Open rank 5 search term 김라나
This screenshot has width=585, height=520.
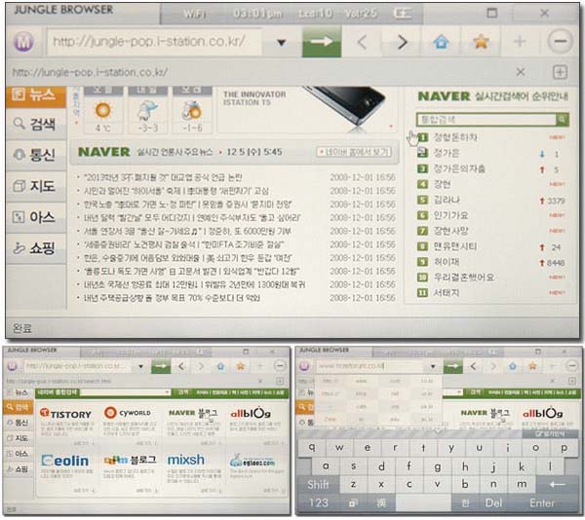tap(447, 200)
